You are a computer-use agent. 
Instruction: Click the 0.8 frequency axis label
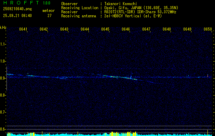(3, 95)
